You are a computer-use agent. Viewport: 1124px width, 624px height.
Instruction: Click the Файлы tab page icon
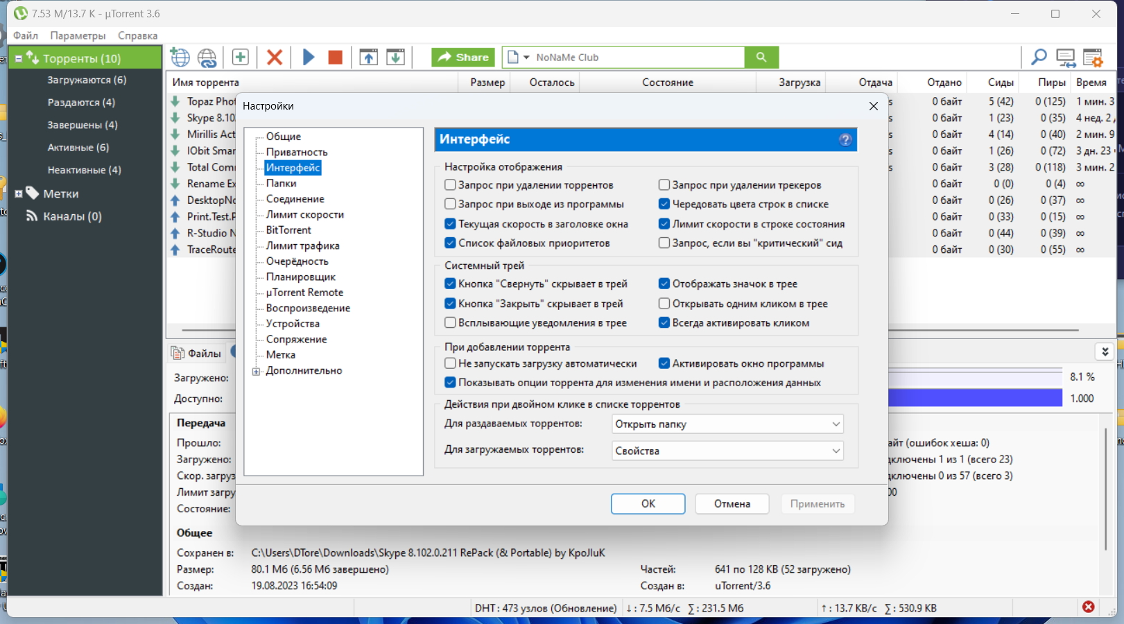pyautogui.click(x=178, y=353)
